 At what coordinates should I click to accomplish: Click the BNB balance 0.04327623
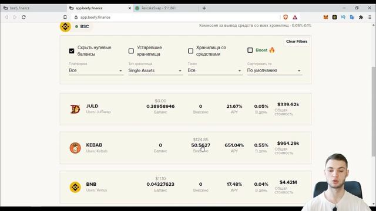(x=160, y=184)
